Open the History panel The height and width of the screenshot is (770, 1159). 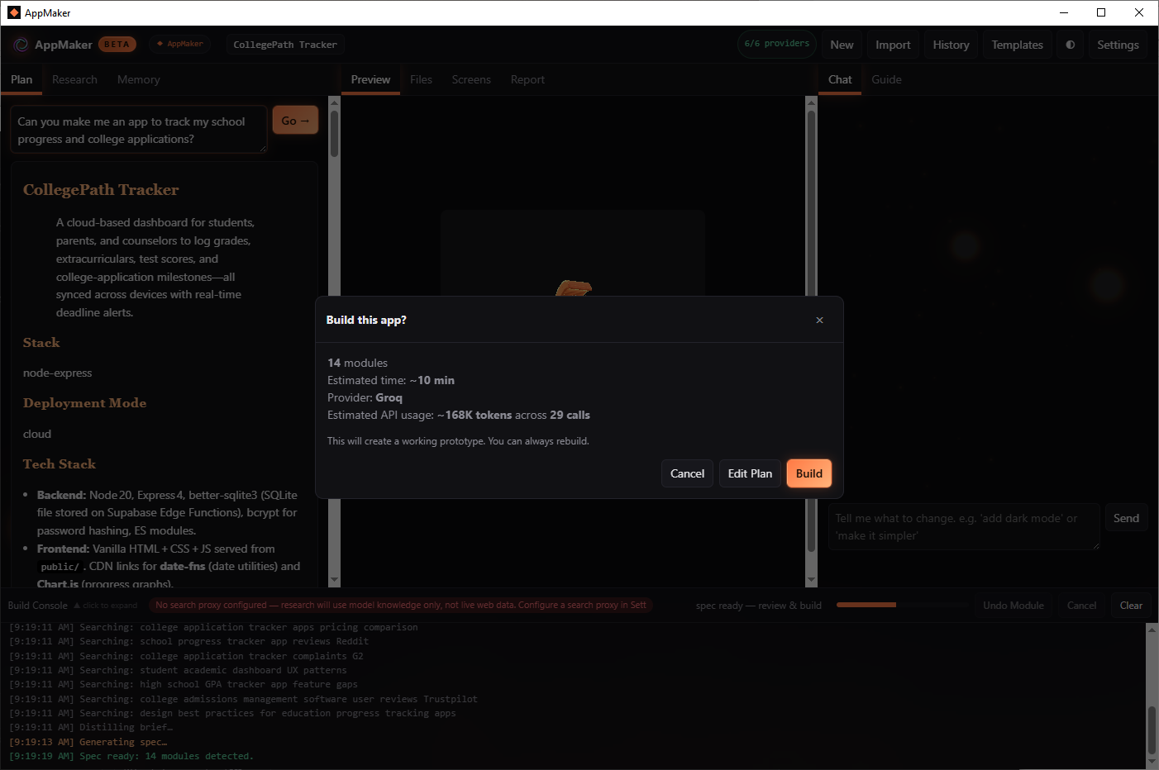click(x=951, y=45)
